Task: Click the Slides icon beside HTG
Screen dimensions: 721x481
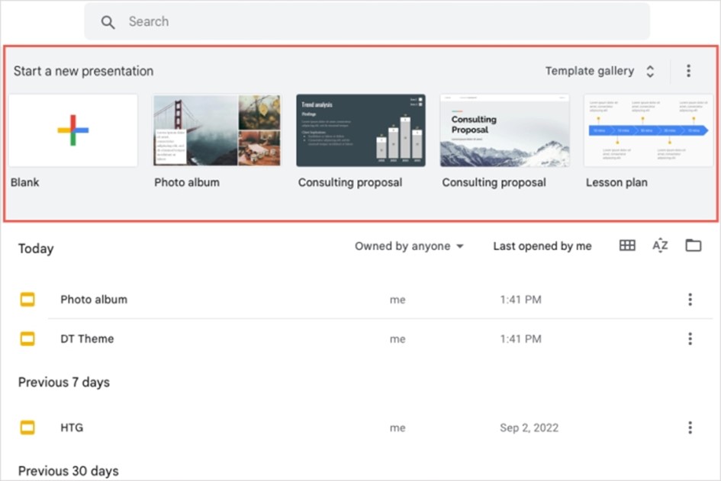Action: tap(27, 428)
